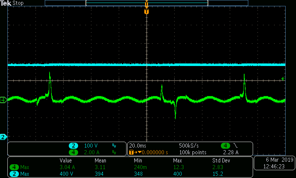Click channel 2 badge in measurement row
Image resolution: width=296 pixels, height=178 pixels.
click(14, 174)
